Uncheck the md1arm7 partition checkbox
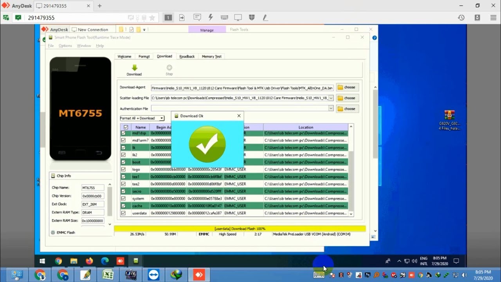Screen dimensions: 501x282 (123, 140)
